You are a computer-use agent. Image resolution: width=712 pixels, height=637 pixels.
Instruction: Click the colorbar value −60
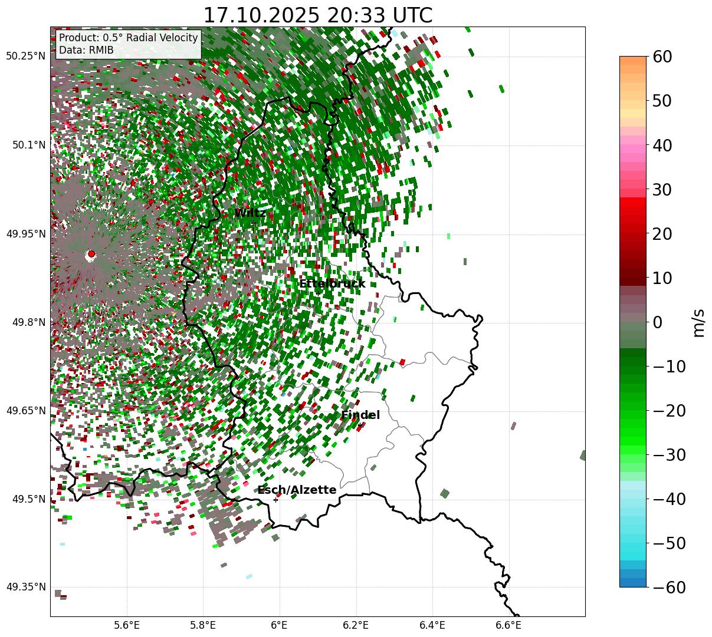click(x=670, y=587)
